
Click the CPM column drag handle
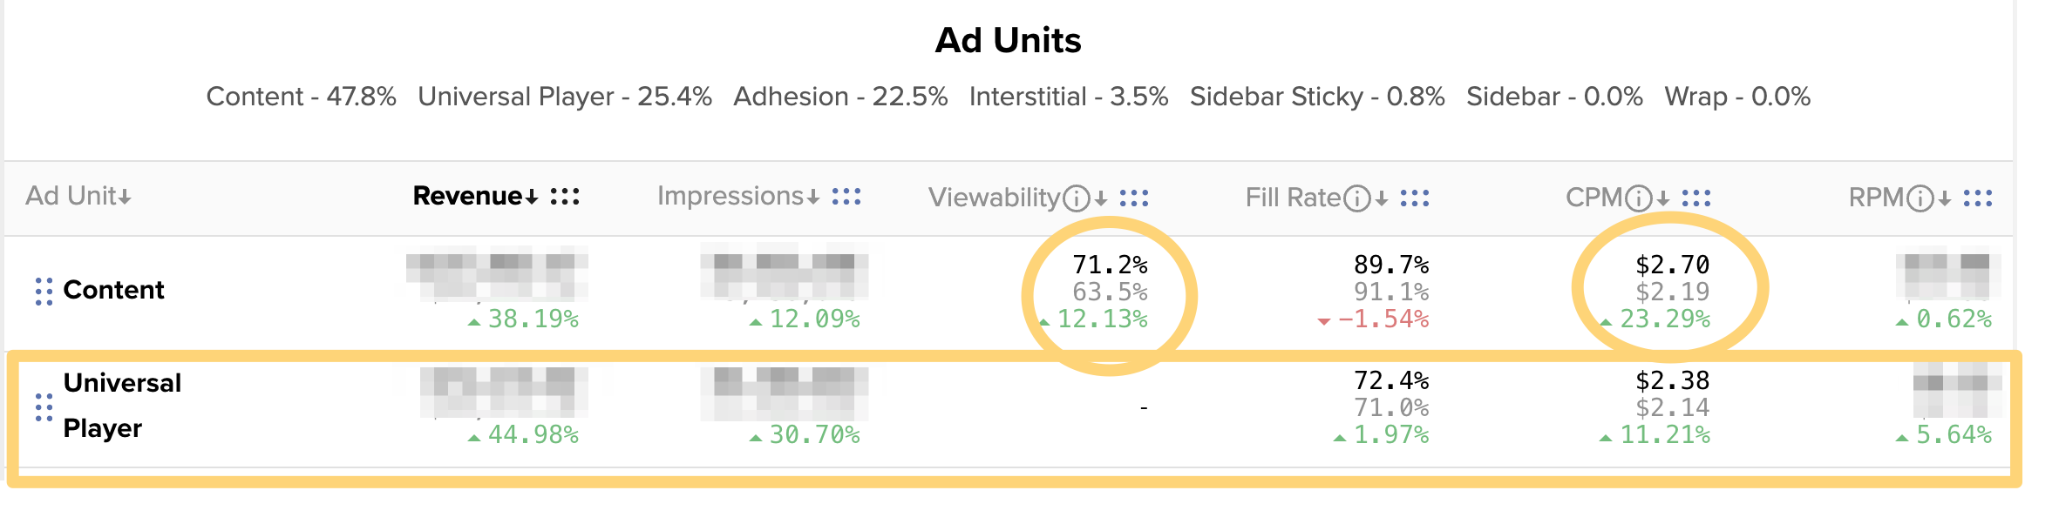(x=1696, y=198)
